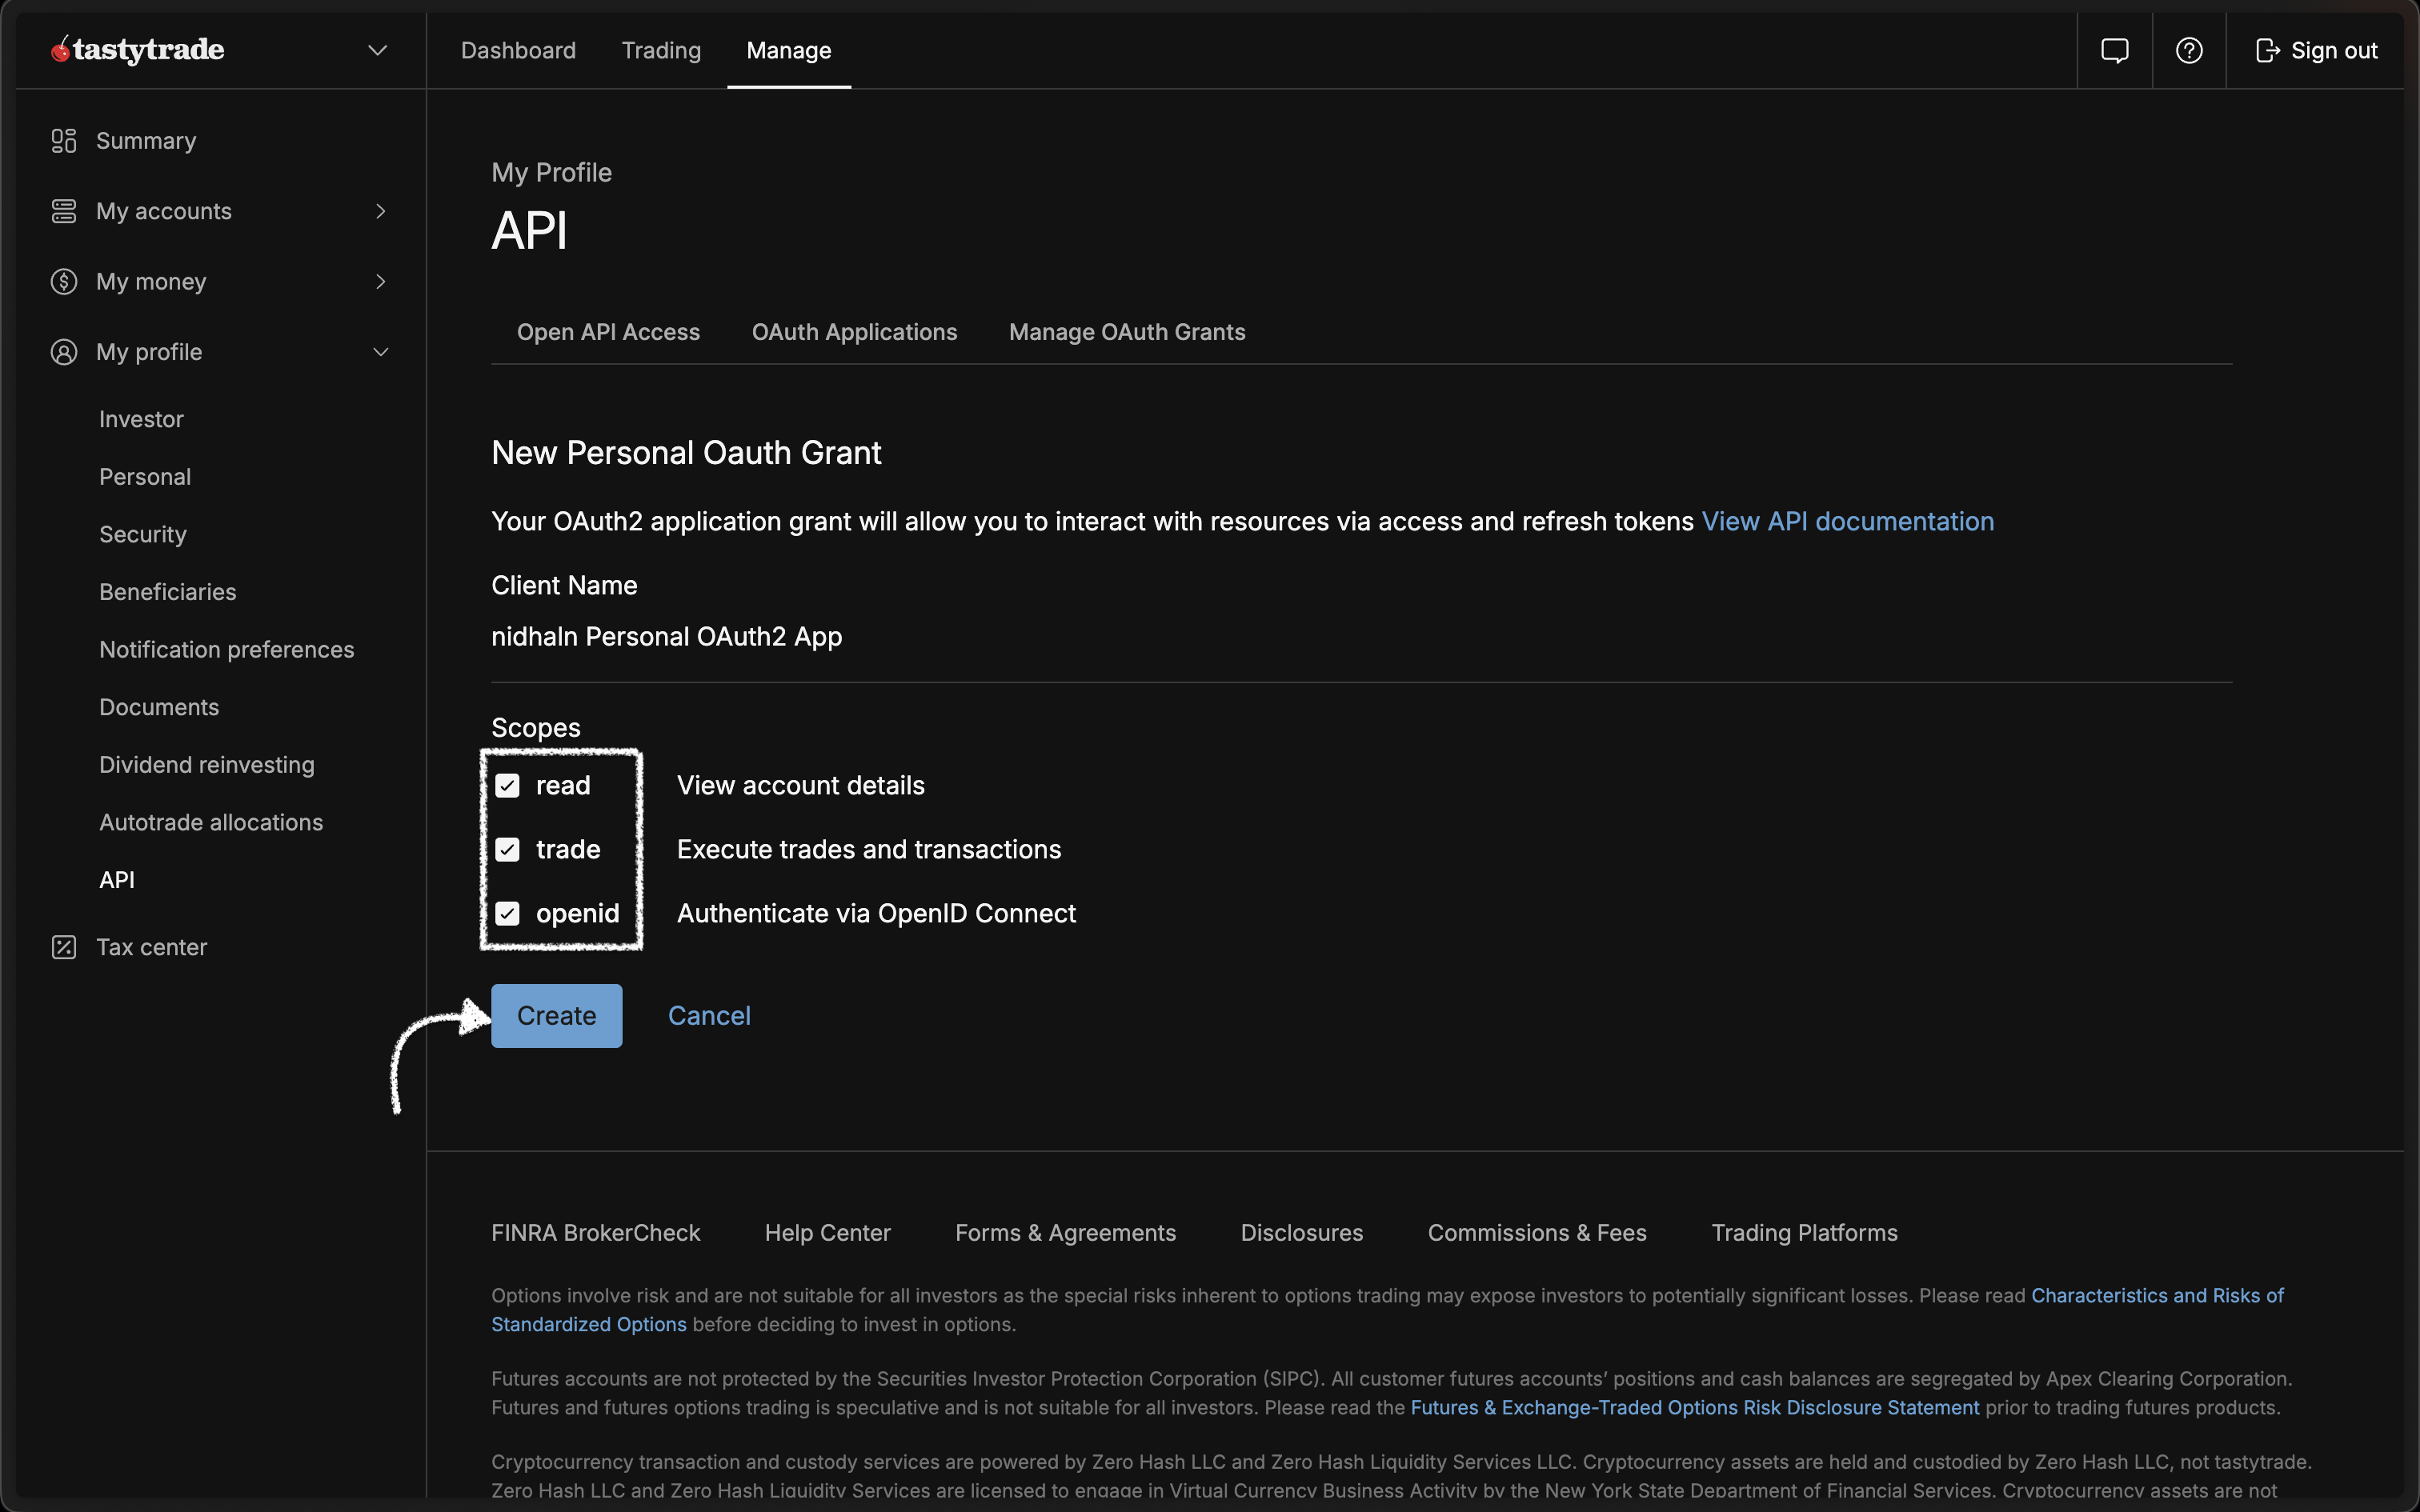Open Summary via its dashboard icon
The width and height of the screenshot is (2420, 1512).
click(64, 141)
